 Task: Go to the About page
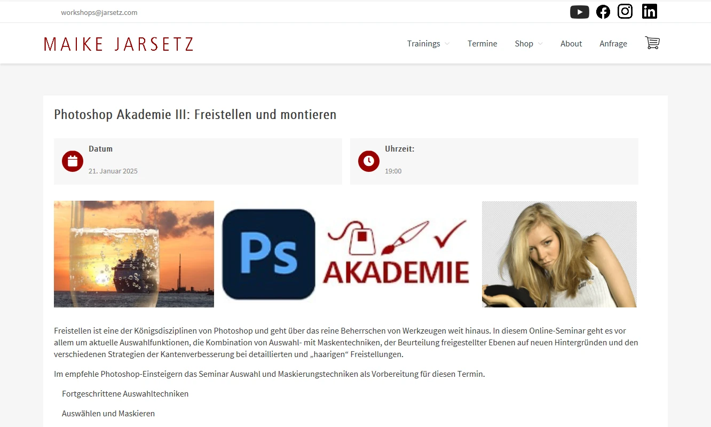(x=571, y=44)
